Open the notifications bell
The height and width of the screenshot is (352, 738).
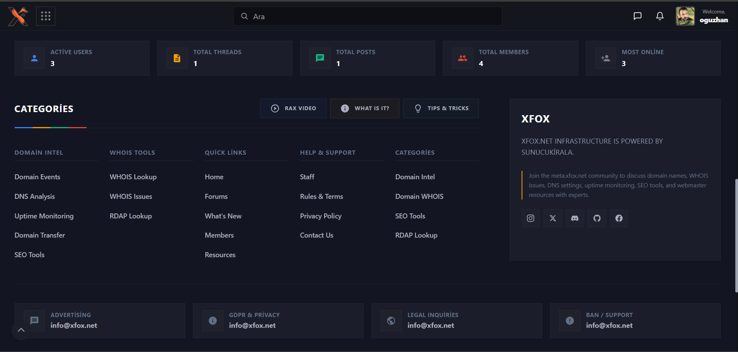tap(660, 16)
